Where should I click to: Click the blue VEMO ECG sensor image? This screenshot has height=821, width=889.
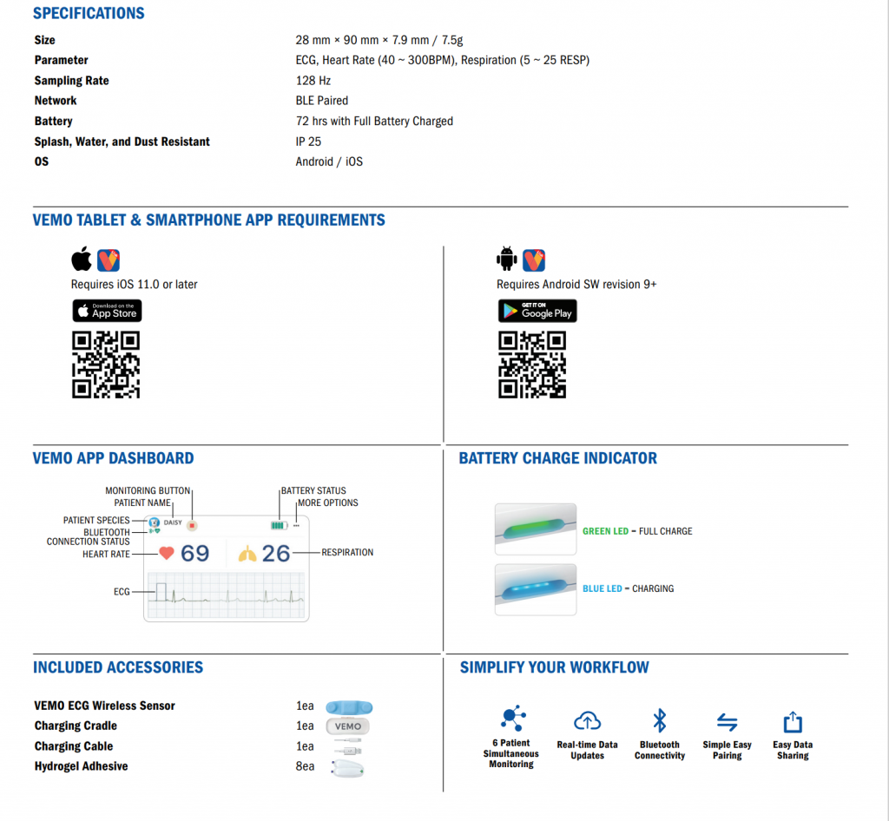pyautogui.click(x=349, y=706)
